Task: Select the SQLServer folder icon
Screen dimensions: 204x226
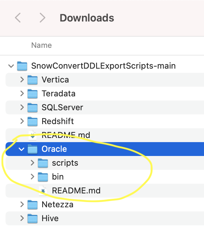Action: tap(33, 107)
